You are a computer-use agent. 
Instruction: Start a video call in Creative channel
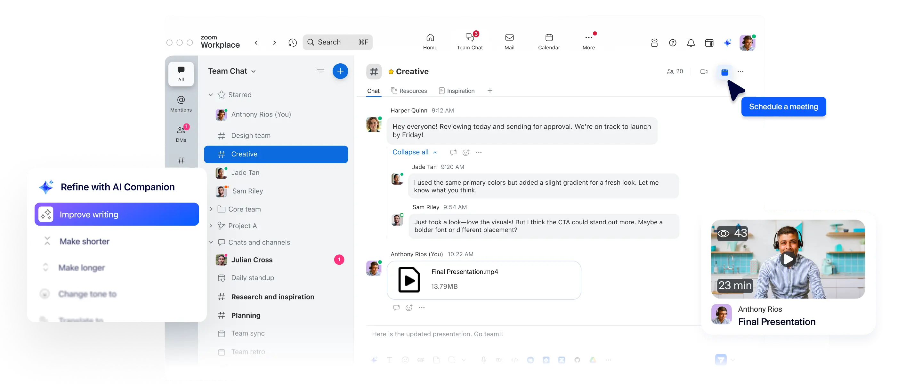(704, 72)
